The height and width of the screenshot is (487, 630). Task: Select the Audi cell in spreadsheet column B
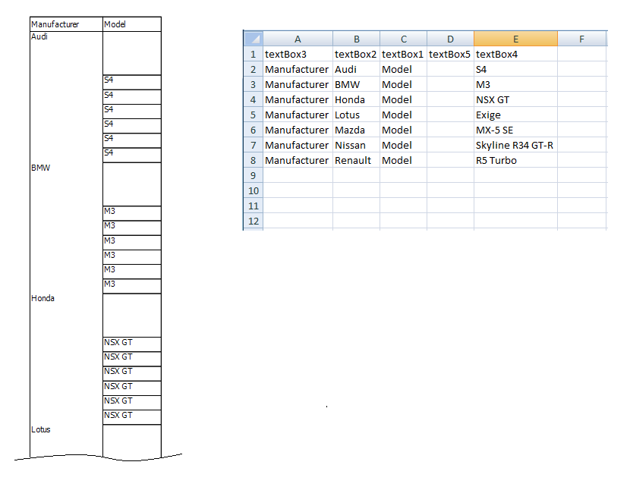tap(357, 70)
